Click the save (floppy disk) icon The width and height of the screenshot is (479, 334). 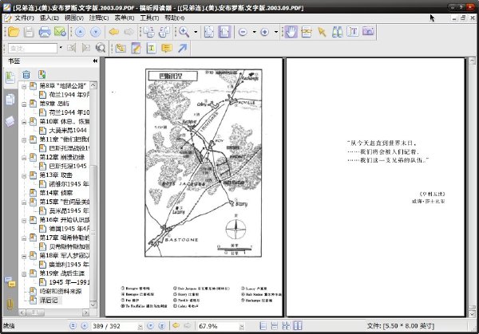click(29, 32)
